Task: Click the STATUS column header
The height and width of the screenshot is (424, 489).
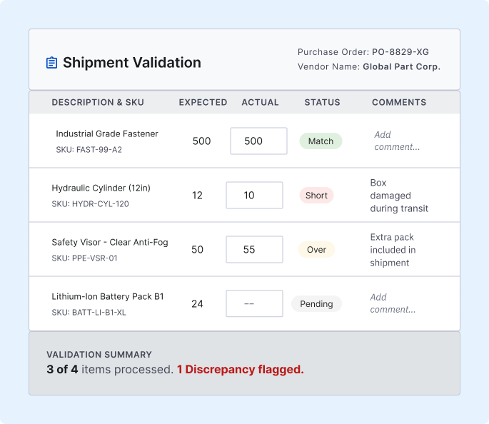Action: point(322,102)
